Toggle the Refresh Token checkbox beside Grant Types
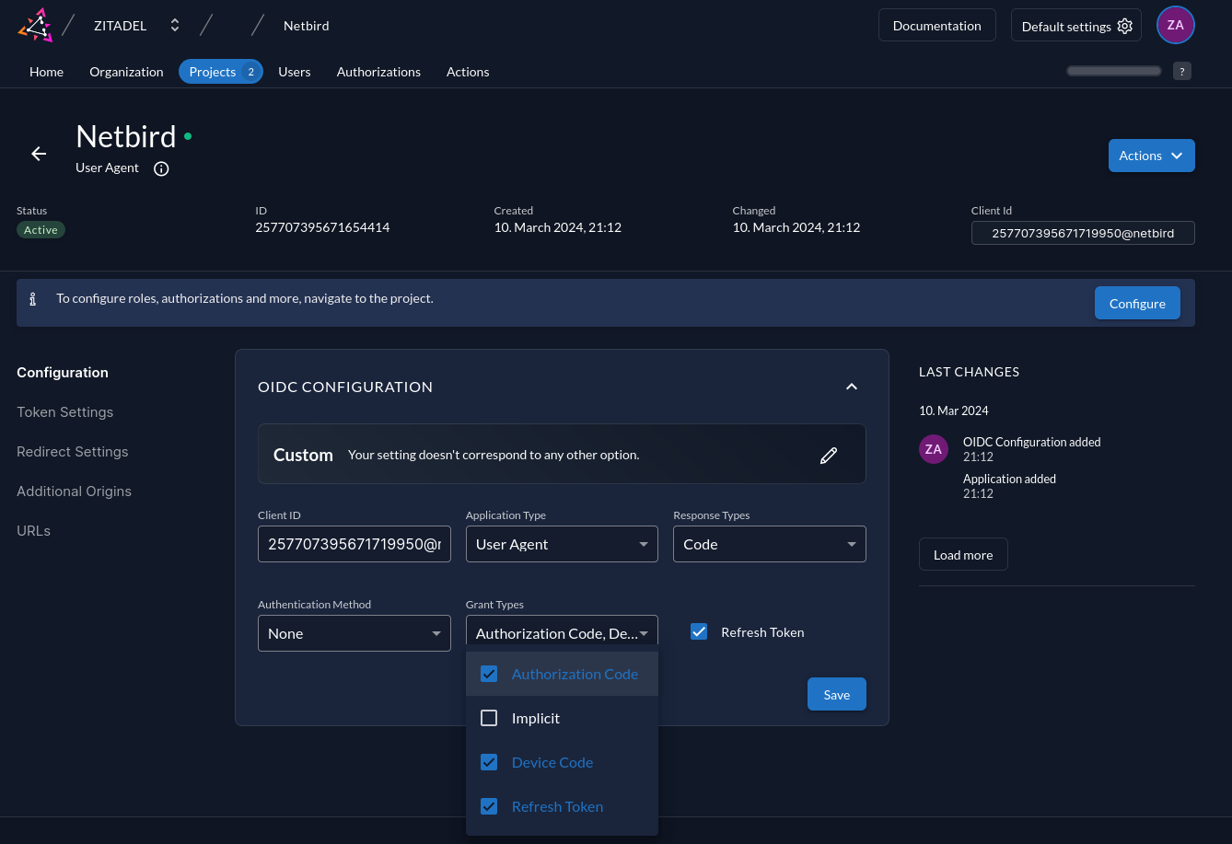 click(x=699, y=631)
